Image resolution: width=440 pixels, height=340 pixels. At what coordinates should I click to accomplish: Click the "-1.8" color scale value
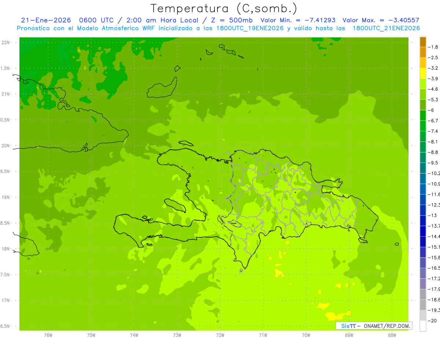pyautogui.click(x=434, y=47)
